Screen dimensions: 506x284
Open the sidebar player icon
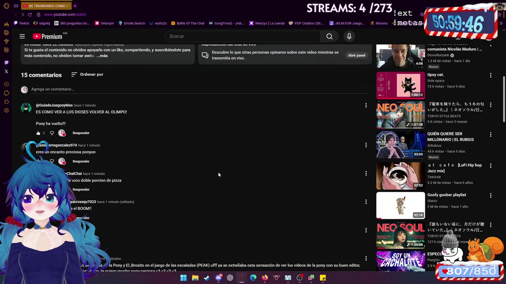[x=6, y=84]
